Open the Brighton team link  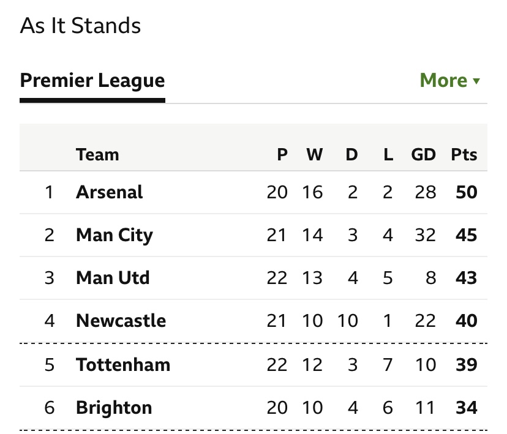114,408
